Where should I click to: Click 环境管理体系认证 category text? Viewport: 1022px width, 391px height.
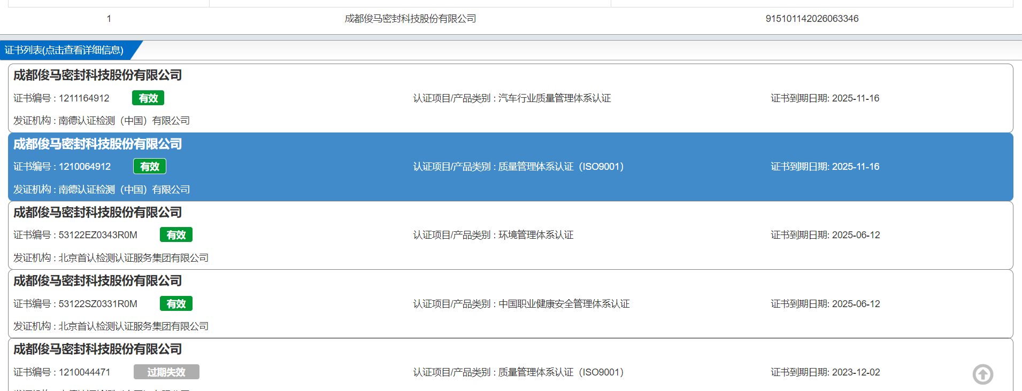536,235
